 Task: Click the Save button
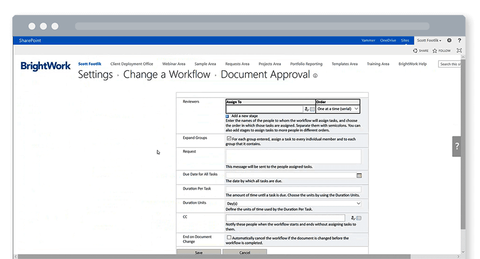[198, 253]
